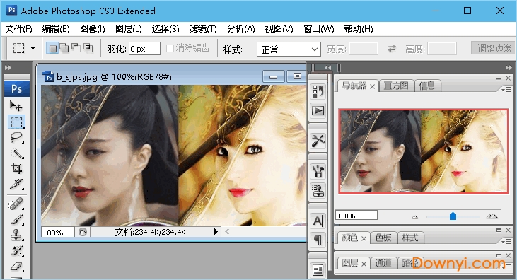Screen dimensions: 517x280
Task: Select the Magic Wand tool
Action: 16,153
